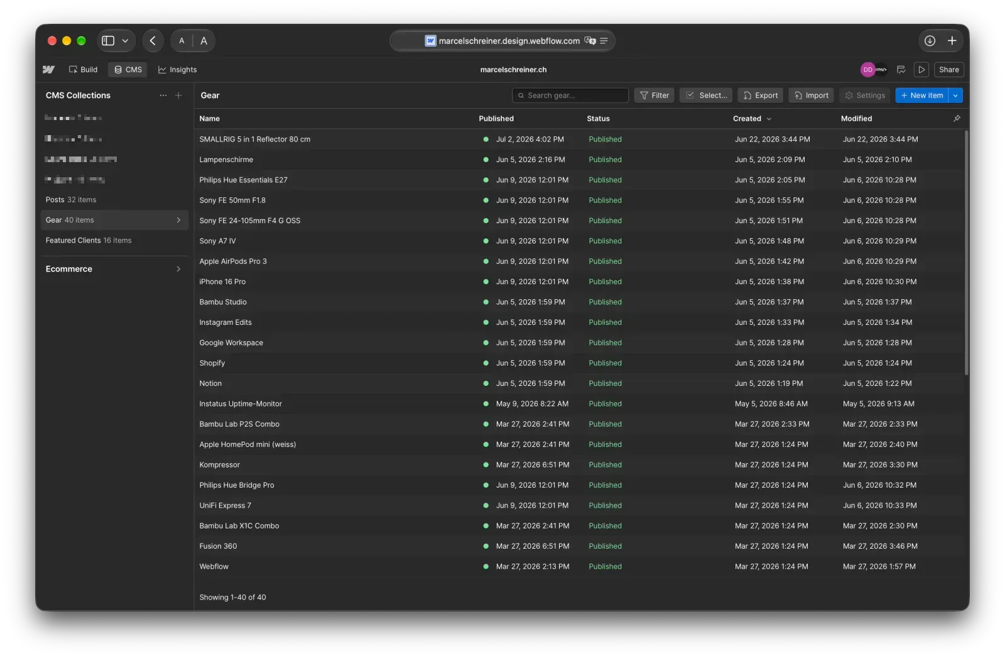
Task: Sort by the Status column header
Action: point(598,119)
